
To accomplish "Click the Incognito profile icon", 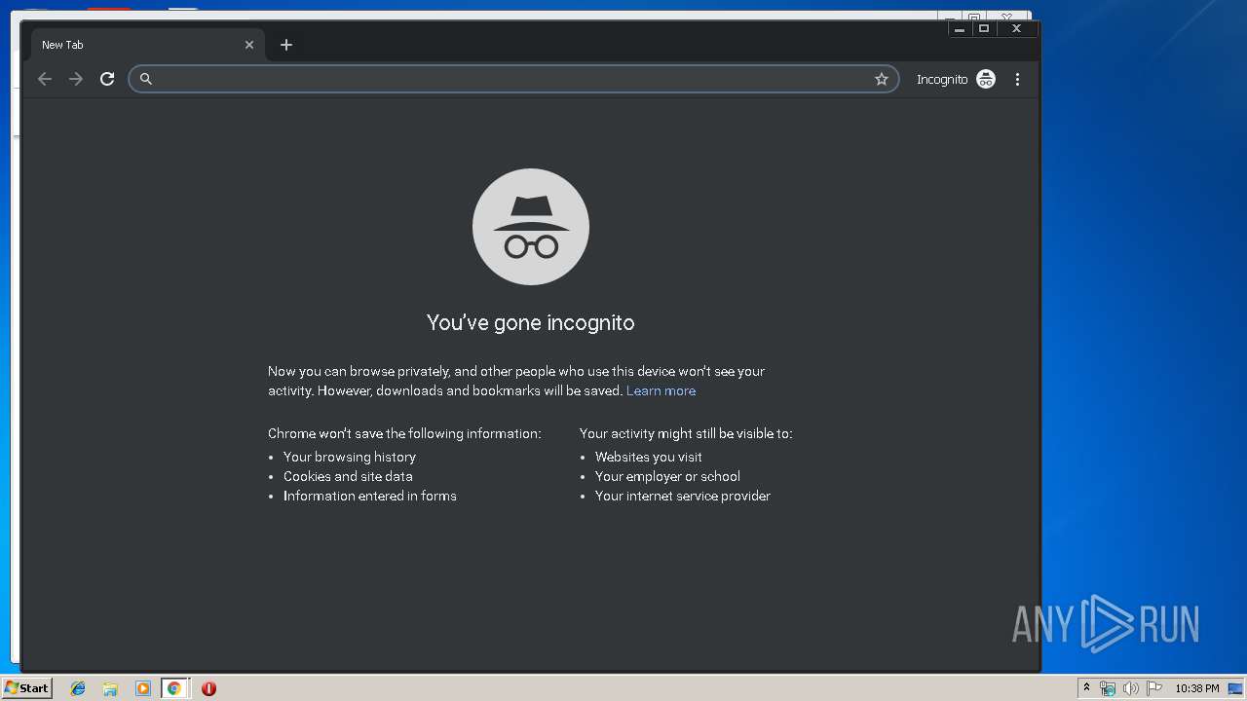I will click(x=986, y=79).
